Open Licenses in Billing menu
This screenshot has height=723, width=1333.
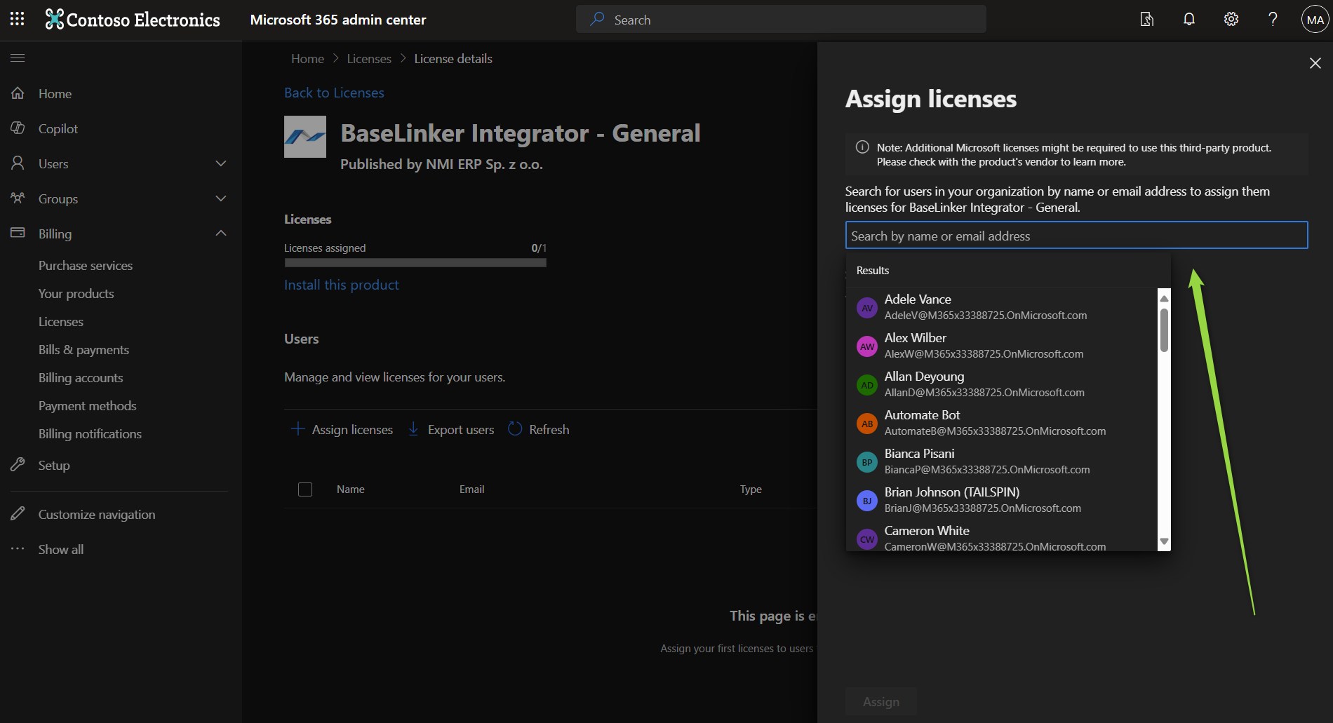[x=61, y=322]
